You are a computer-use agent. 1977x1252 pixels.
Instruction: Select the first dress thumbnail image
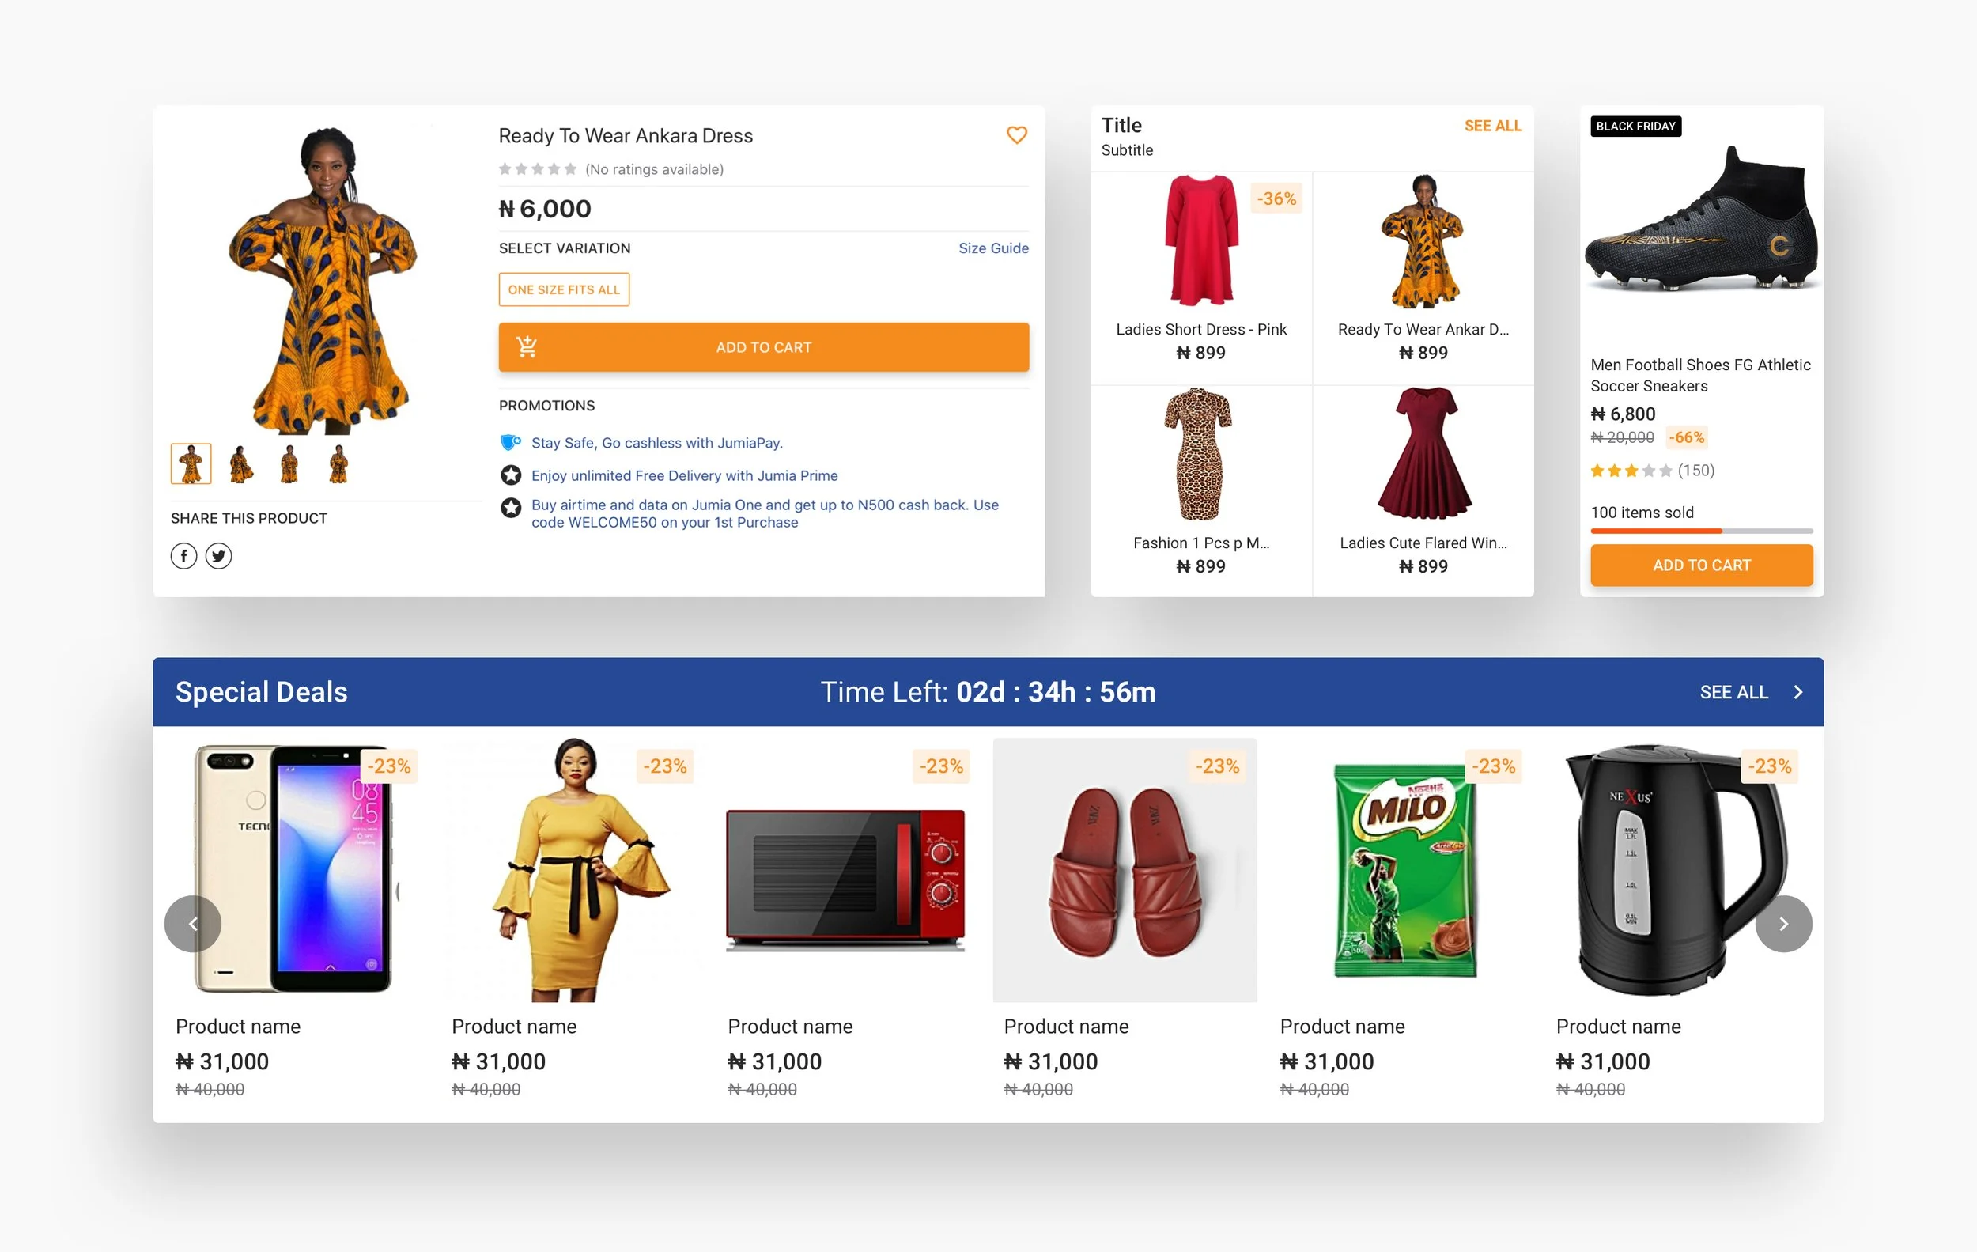(x=191, y=463)
